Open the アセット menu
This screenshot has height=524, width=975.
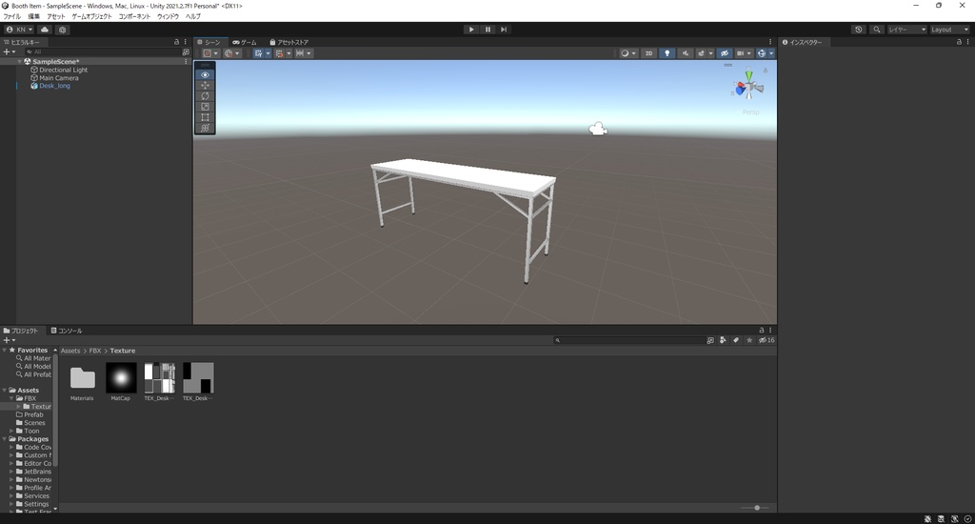click(55, 16)
